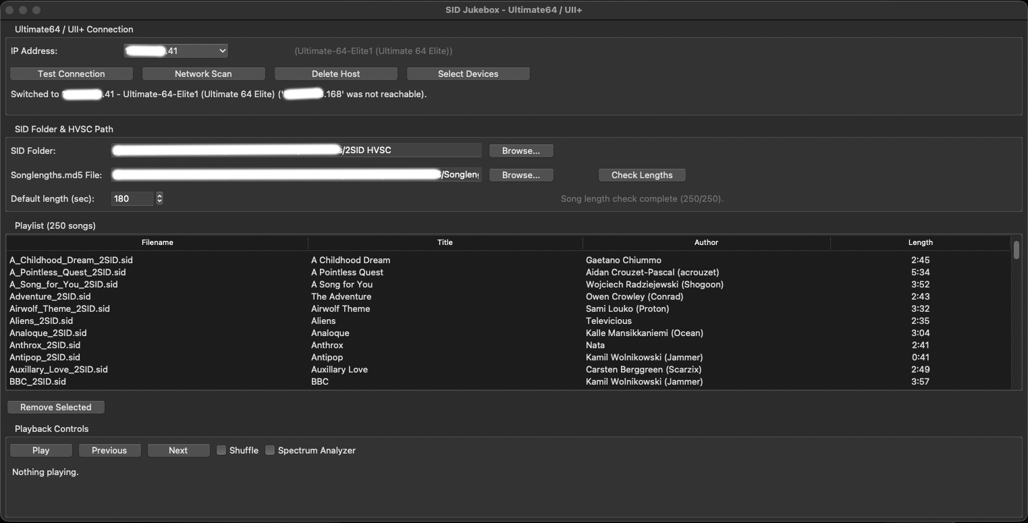Viewport: 1028px width, 523px height.
Task: Click the title "The Adventure"
Action: click(341, 296)
